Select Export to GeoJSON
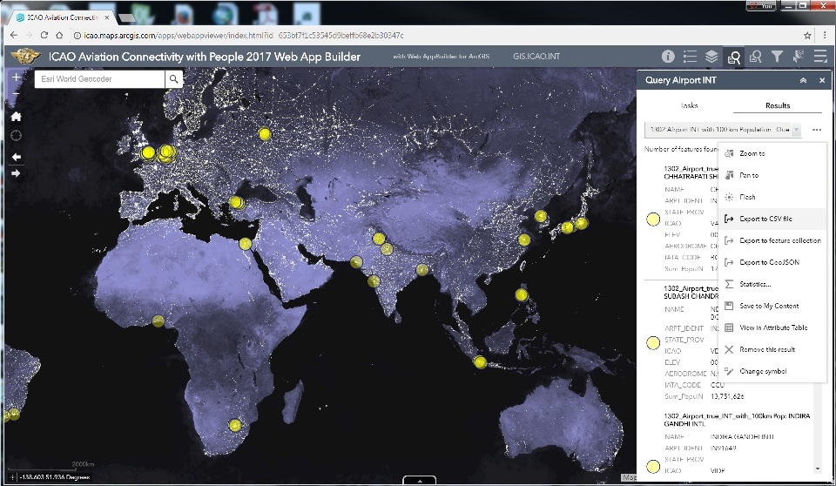Screen dimensions: 836x486 (772, 262)
